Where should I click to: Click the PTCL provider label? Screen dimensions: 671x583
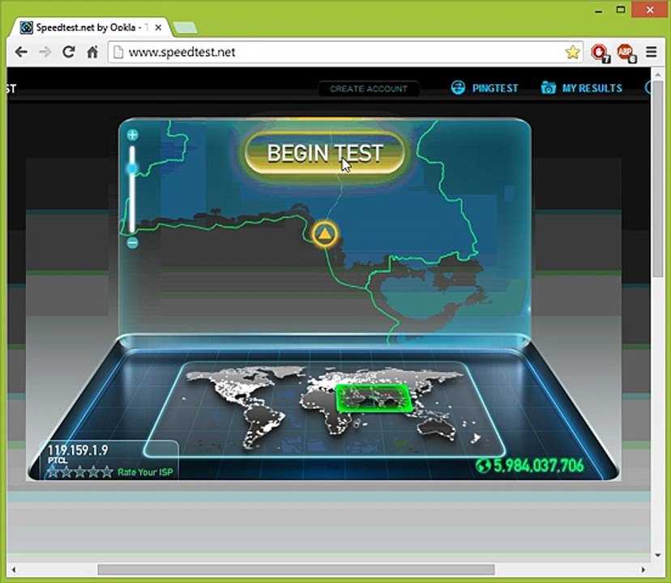[x=58, y=461]
